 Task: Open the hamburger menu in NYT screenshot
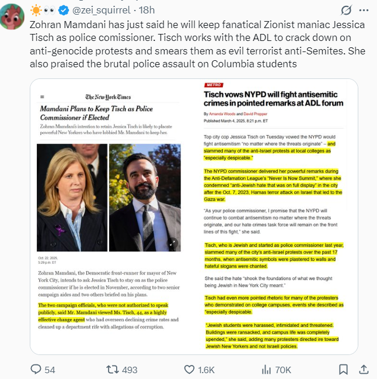click(42, 97)
